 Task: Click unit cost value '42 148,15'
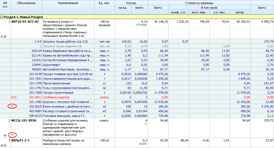click(x=161, y=22)
